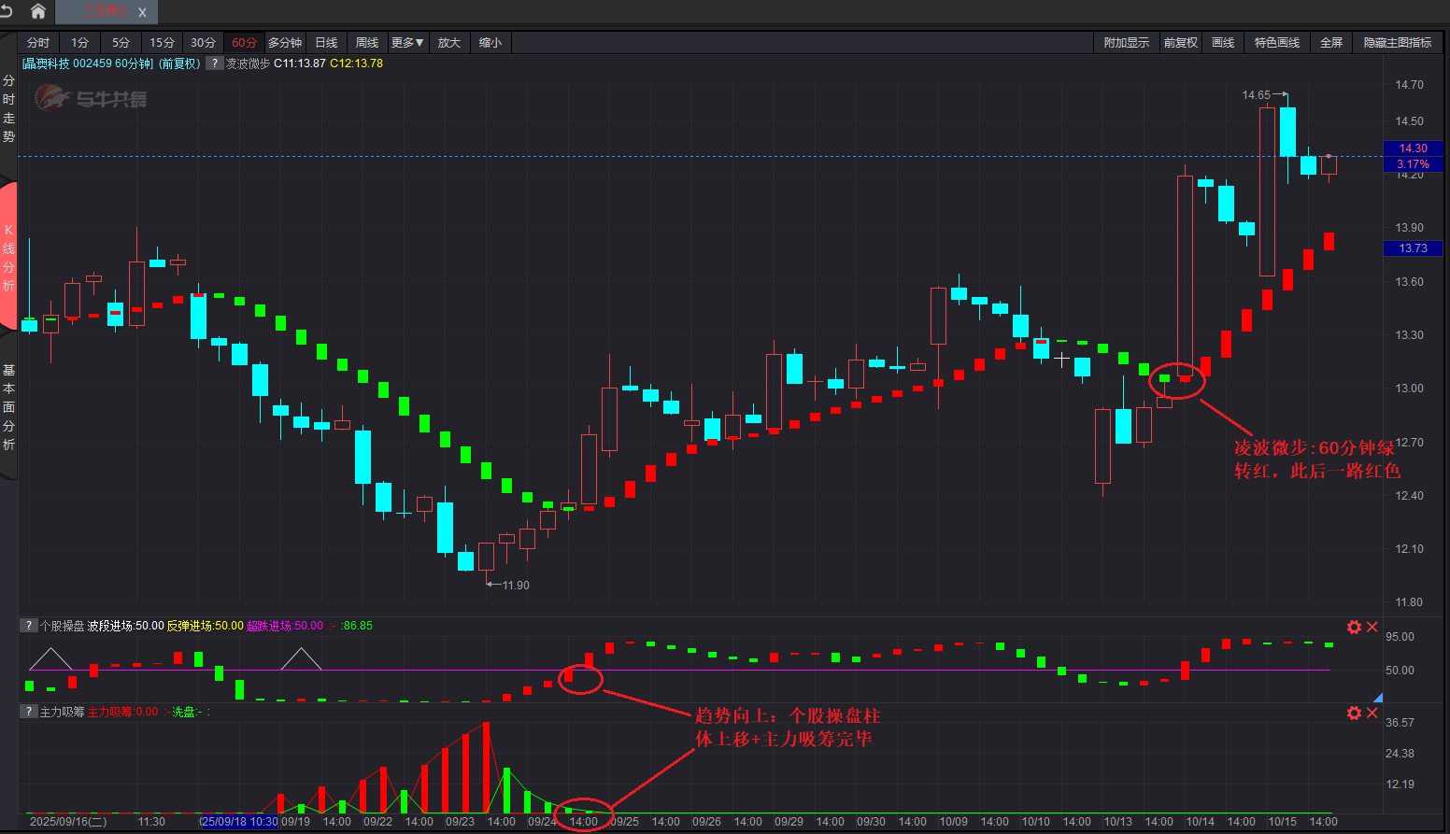The width and height of the screenshot is (1450, 834).
Task: Click the home icon in the top bar
Action: coord(38,11)
